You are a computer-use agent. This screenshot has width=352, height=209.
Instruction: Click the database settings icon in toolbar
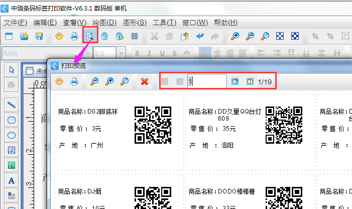tap(104, 36)
